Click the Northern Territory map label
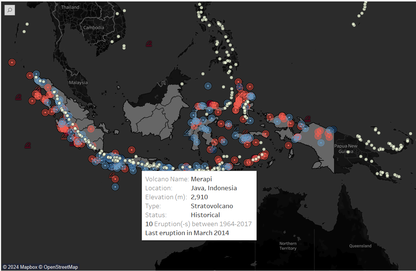 288,246
